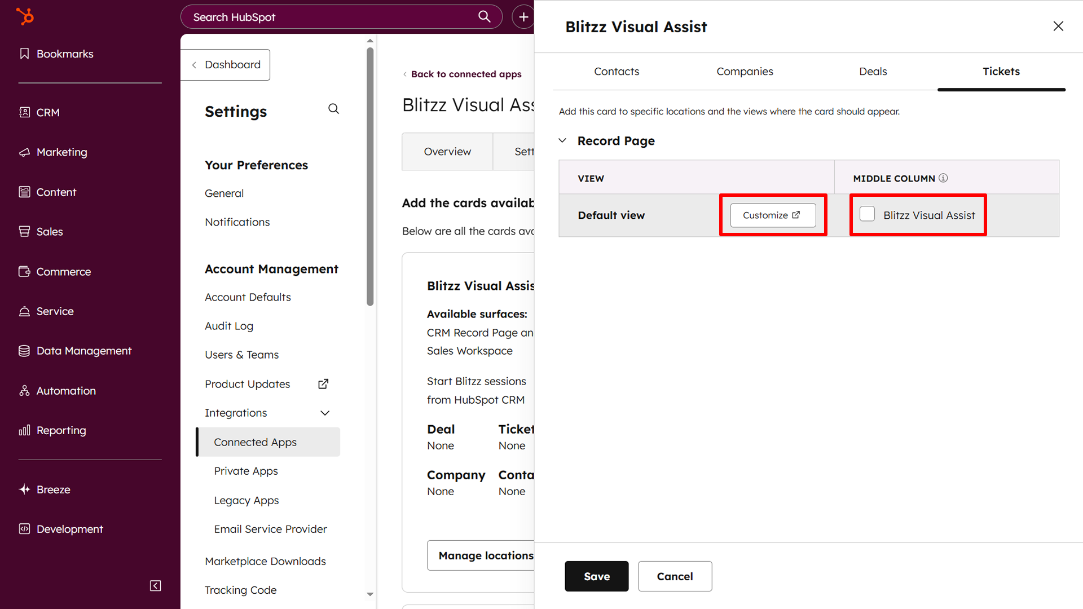Enable the Blitzz Visual Assist checkbox
The height and width of the screenshot is (609, 1083).
point(867,214)
